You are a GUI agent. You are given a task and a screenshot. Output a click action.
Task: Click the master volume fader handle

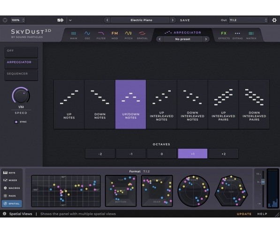(263, 182)
